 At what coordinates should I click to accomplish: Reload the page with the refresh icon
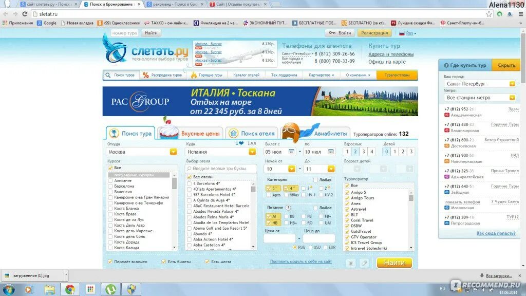(x=25, y=14)
